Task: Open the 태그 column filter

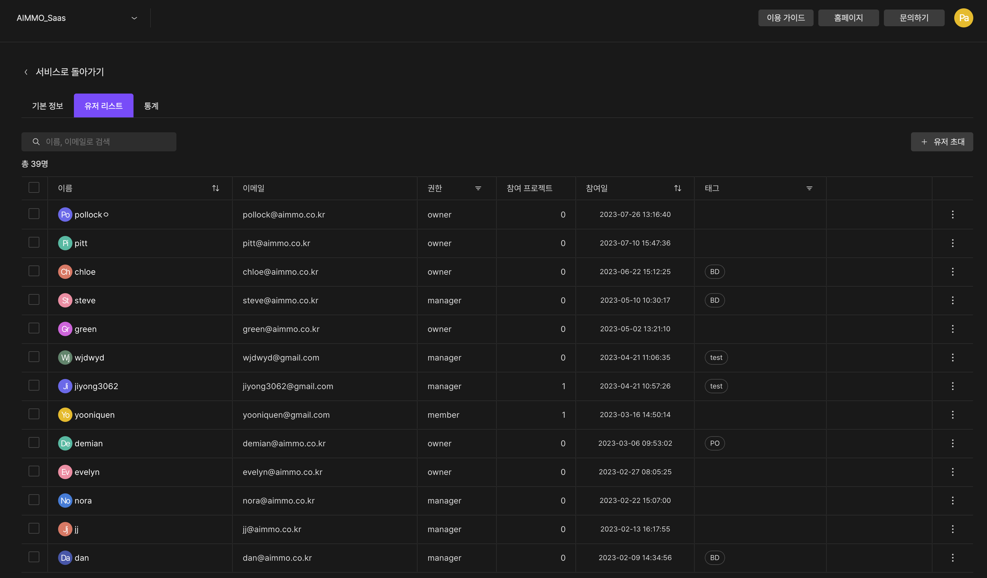Action: click(x=809, y=188)
